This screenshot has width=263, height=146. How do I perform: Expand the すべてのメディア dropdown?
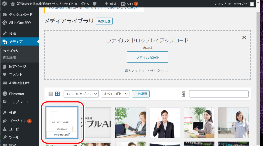coord(81,94)
